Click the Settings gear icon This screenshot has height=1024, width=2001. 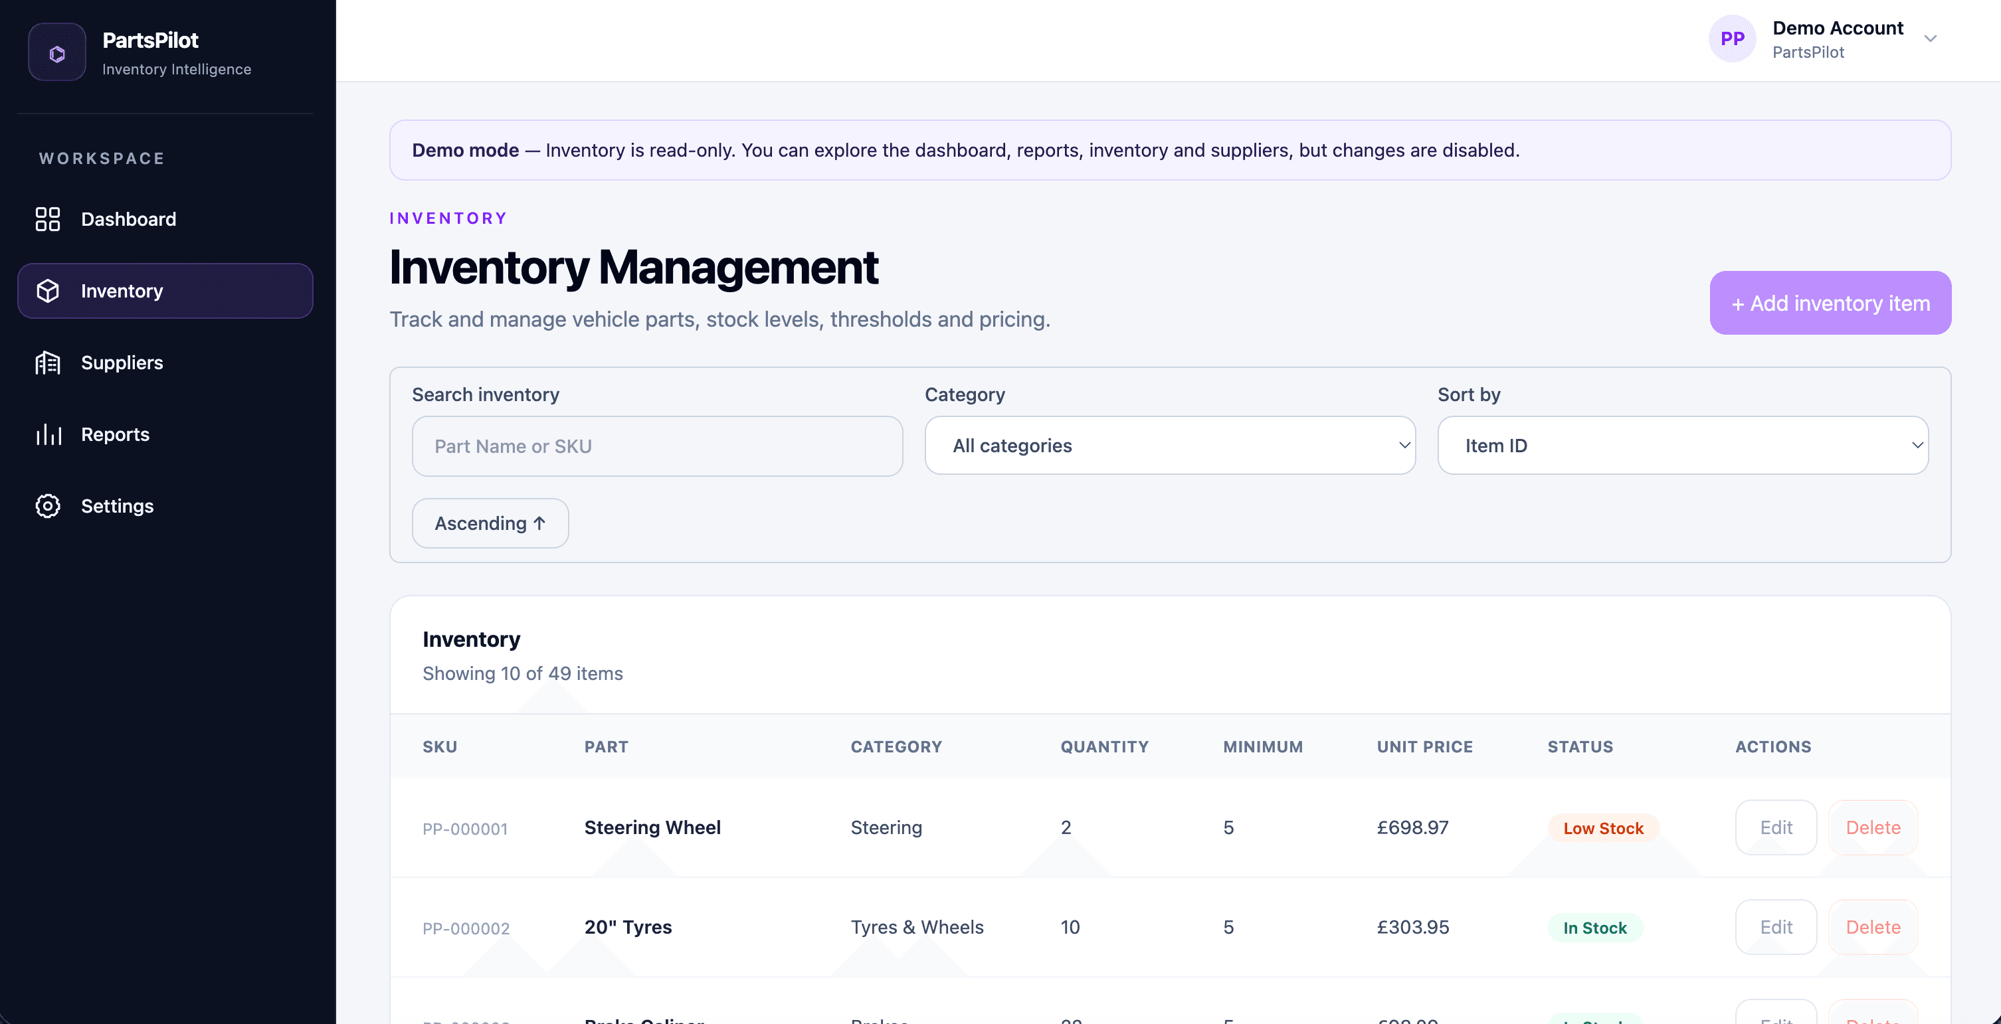[47, 506]
